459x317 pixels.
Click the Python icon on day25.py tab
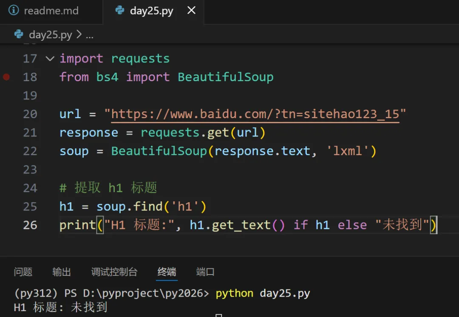(x=120, y=11)
